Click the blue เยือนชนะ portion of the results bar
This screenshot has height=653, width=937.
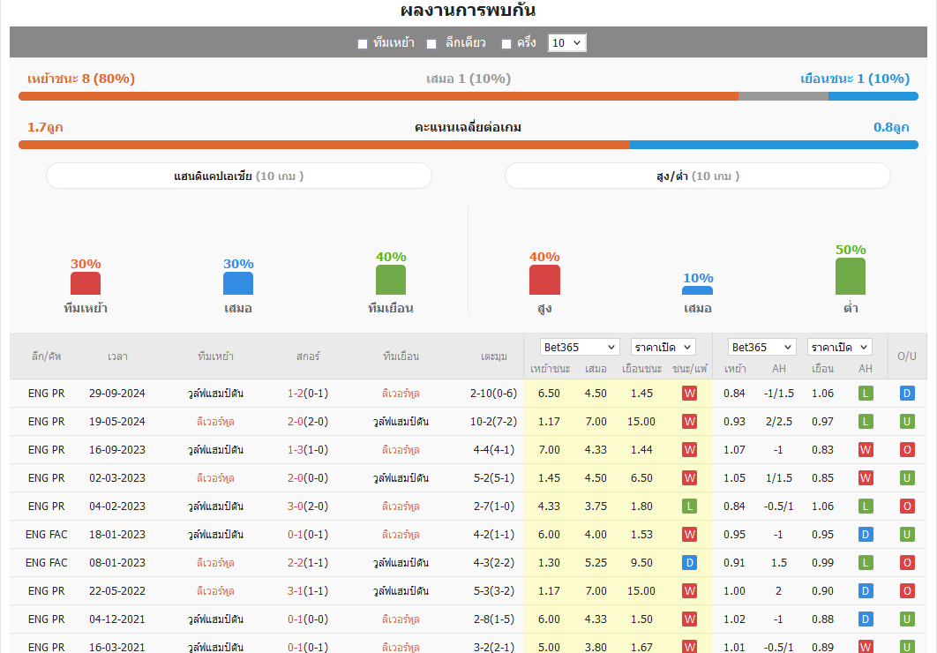tap(873, 96)
